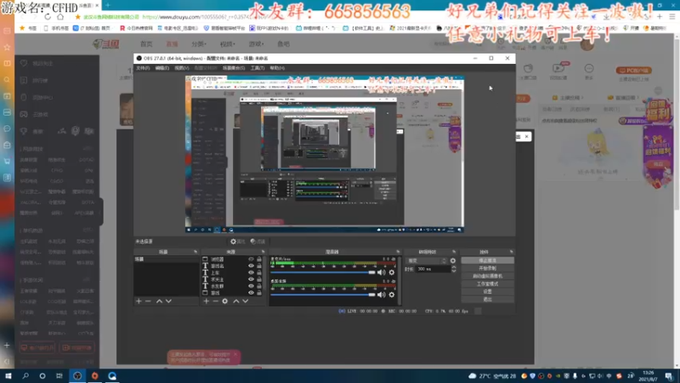Click 启动虚拟摄像机 virtual camera button

point(487,276)
